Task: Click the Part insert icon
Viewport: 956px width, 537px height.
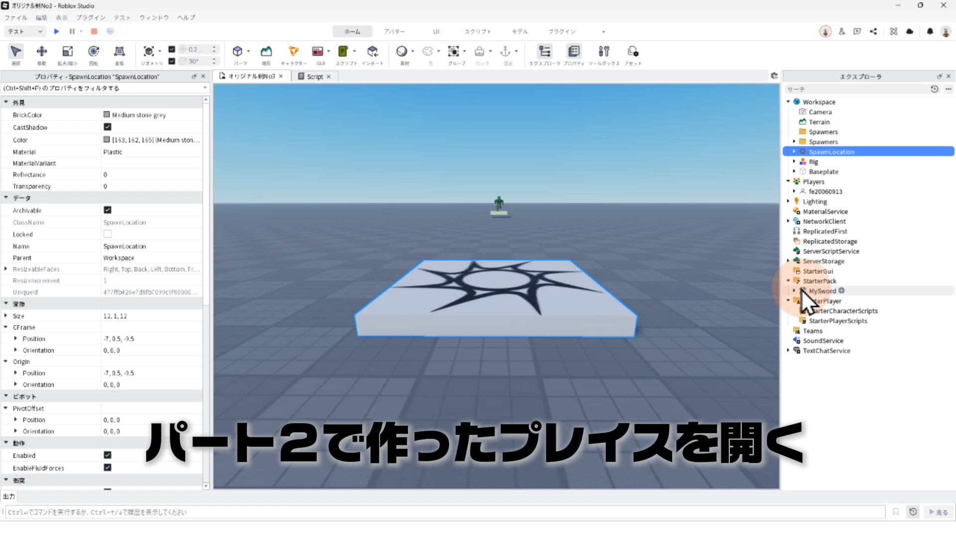Action: (238, 52)
